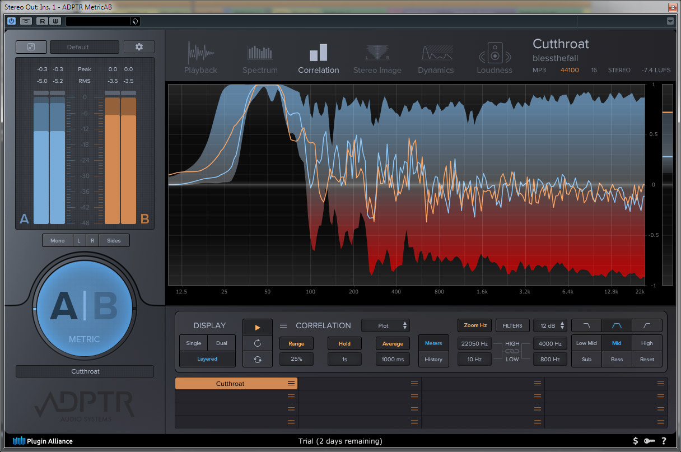Click the Cutthroat track name field under A|B
The image size is (681, 452).
(x=85, y=371)
